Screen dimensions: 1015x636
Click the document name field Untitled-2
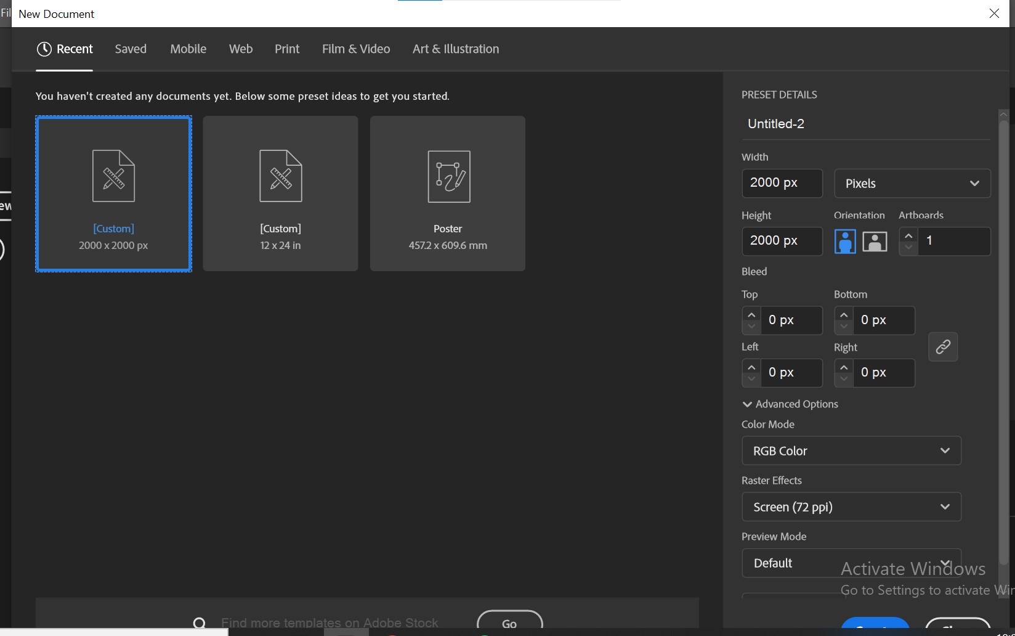tap(865, 124)
